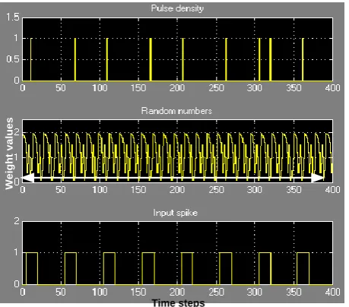Viewport: 349px width, 307px height.
Task: Select the last pulse near step 362 in Pulse density
Action: click(303, 59)
